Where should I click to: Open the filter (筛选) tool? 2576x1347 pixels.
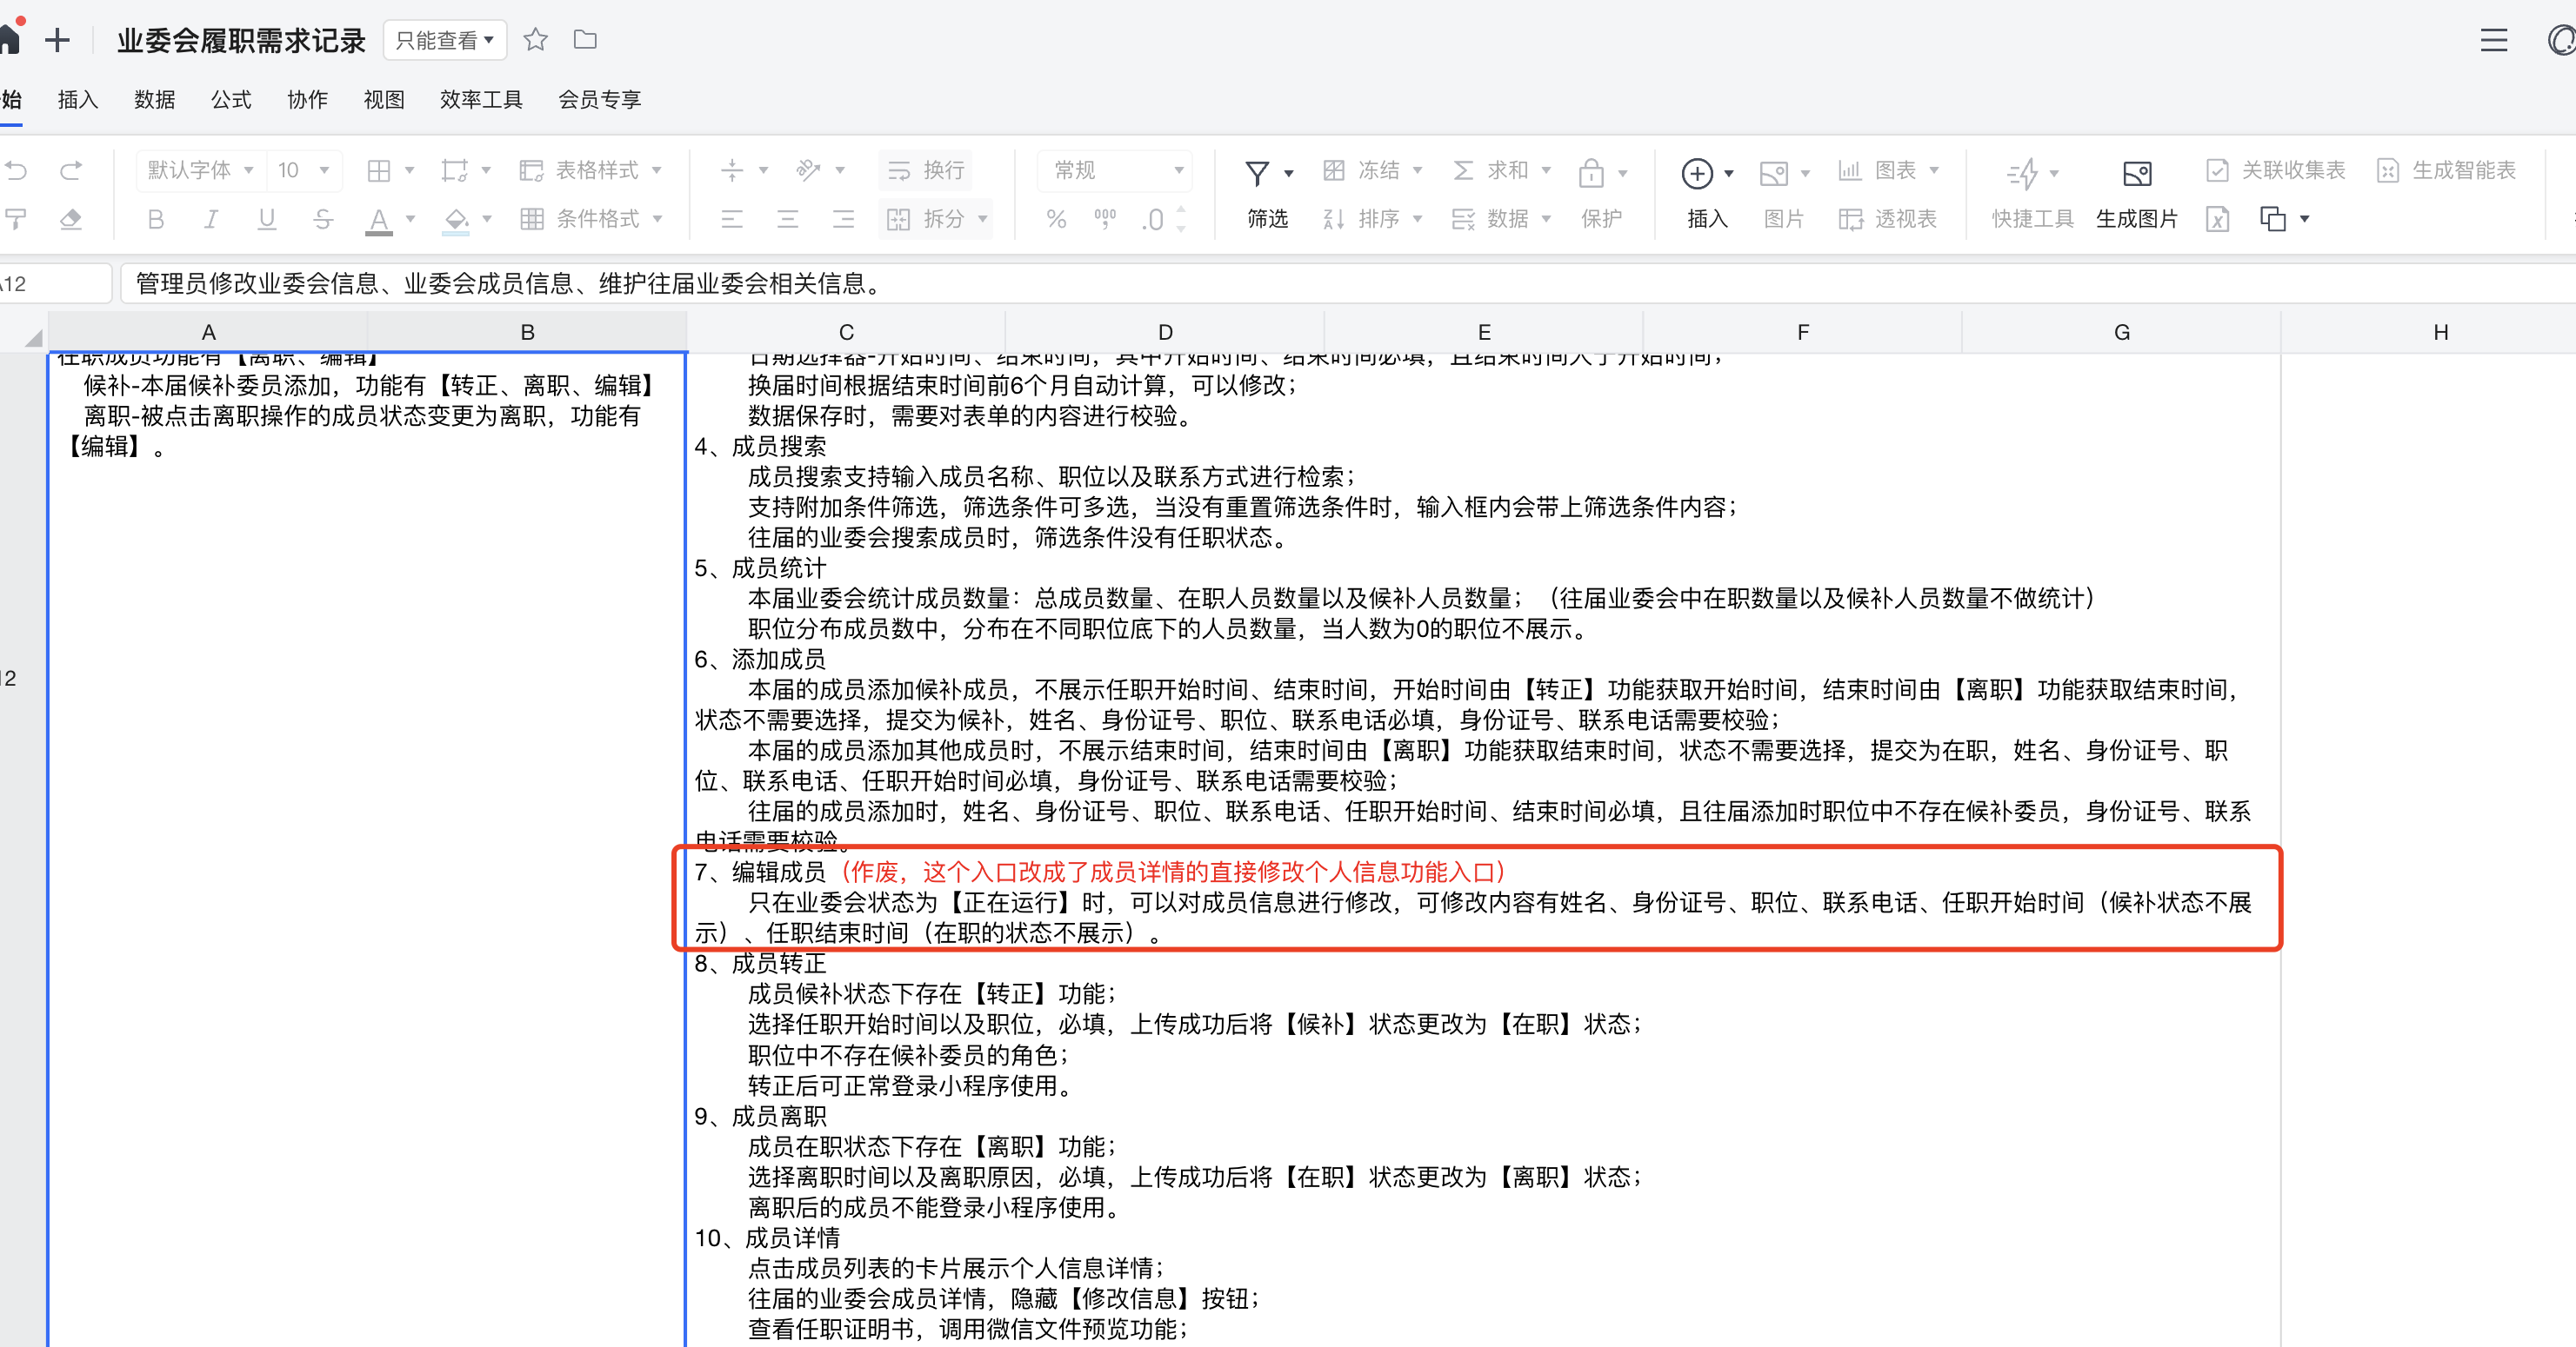(x=1263, y=195)
